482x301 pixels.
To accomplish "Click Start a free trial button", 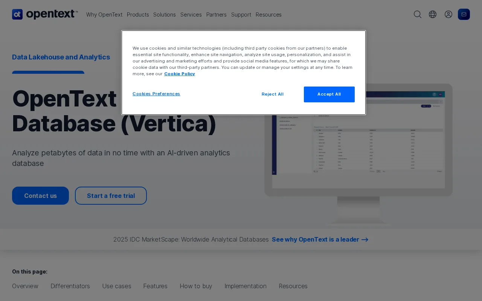I will coord(111,196).
